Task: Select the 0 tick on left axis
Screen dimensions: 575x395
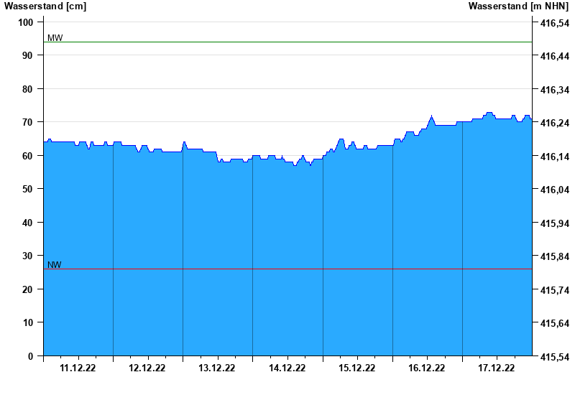Action: pos(31,356)
